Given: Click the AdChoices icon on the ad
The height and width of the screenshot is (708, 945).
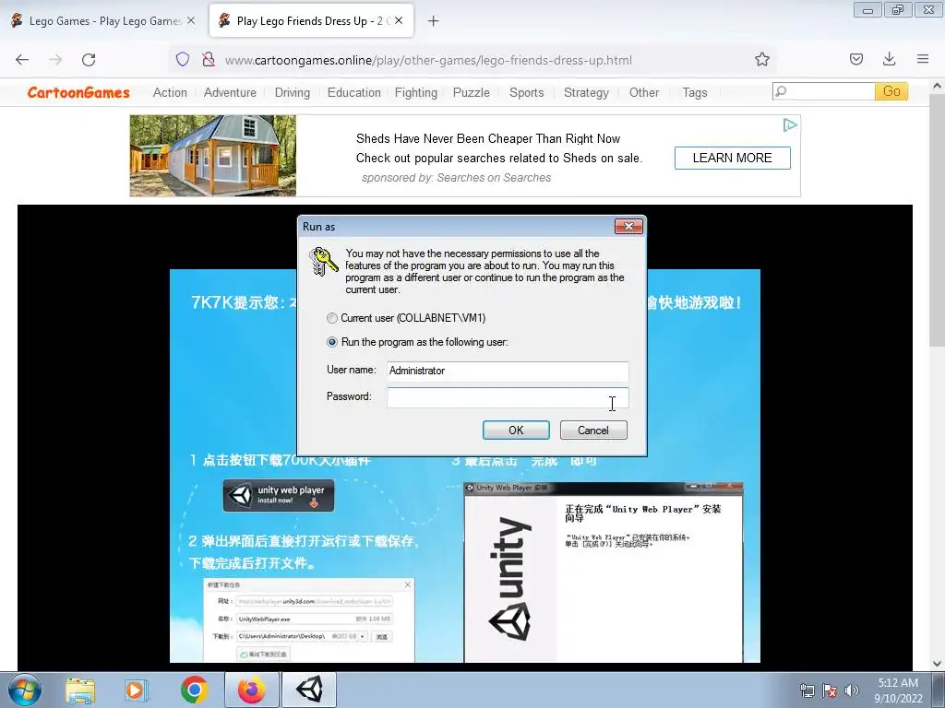Looking at the screenshot, I should (x=790, y=124).
